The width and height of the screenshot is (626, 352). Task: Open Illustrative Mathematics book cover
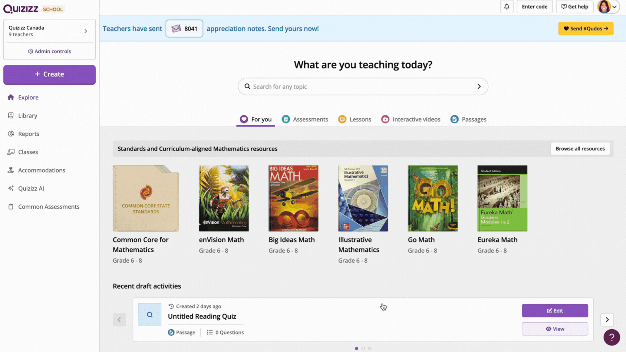[363, 198]
